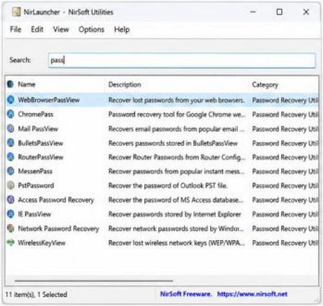Click inside the Search input field
Image resolution: width=323 pixels, height=306 pixels.
[x=182, y=61]
